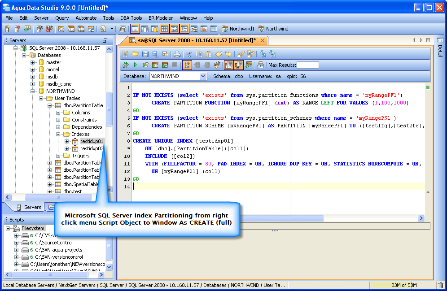Open the DBA Tools menu
The image size is (447, 291).
click(x=130, y=18)
